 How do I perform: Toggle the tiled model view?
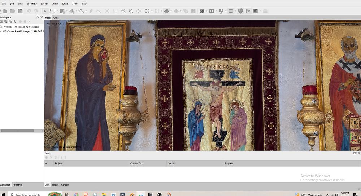click(176, 11)
